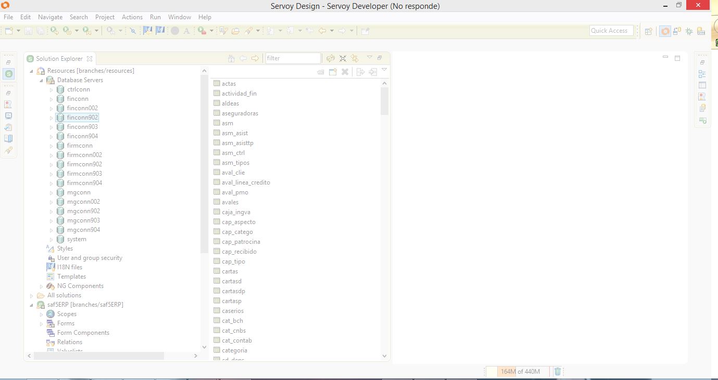
Task: Select saf5ERP solution node
Action: point(85,305)
